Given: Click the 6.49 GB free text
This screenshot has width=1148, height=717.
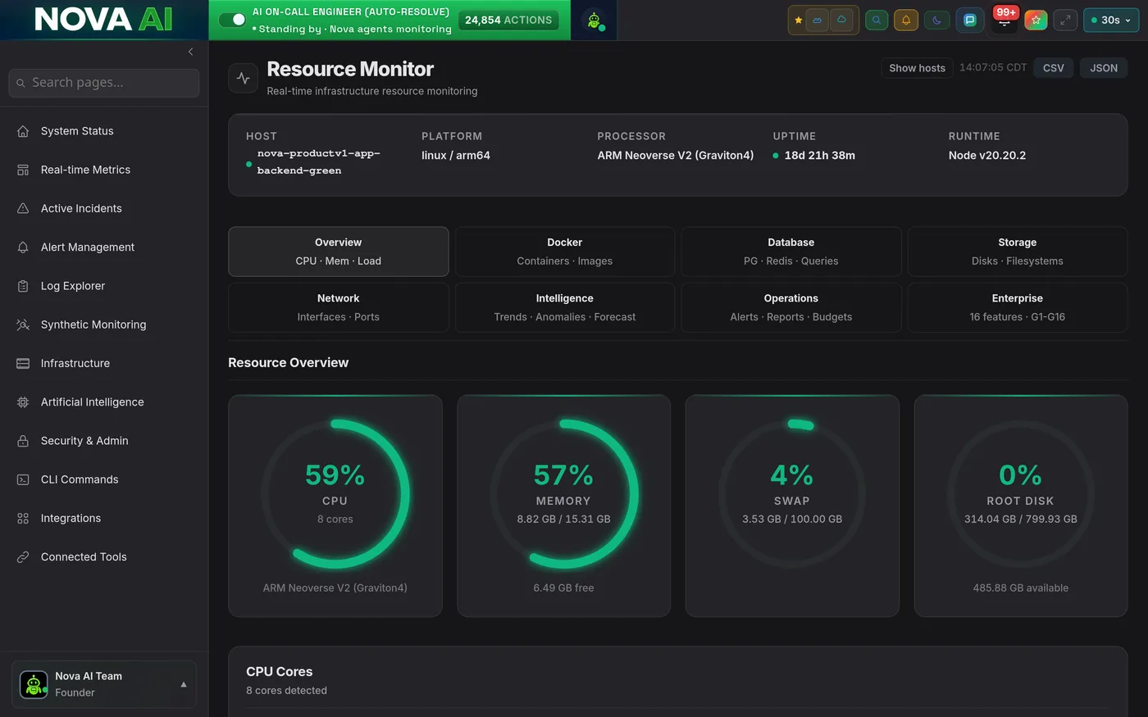Looking at the screenshot, I should click(564, 588).
